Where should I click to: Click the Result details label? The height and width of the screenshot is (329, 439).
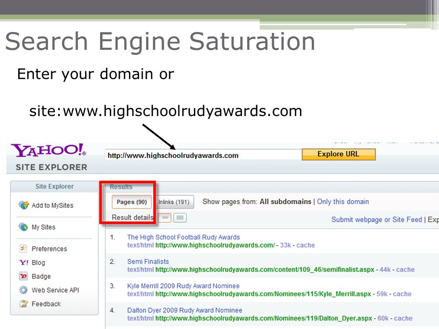pyautogui.click(x=133, y=218)
